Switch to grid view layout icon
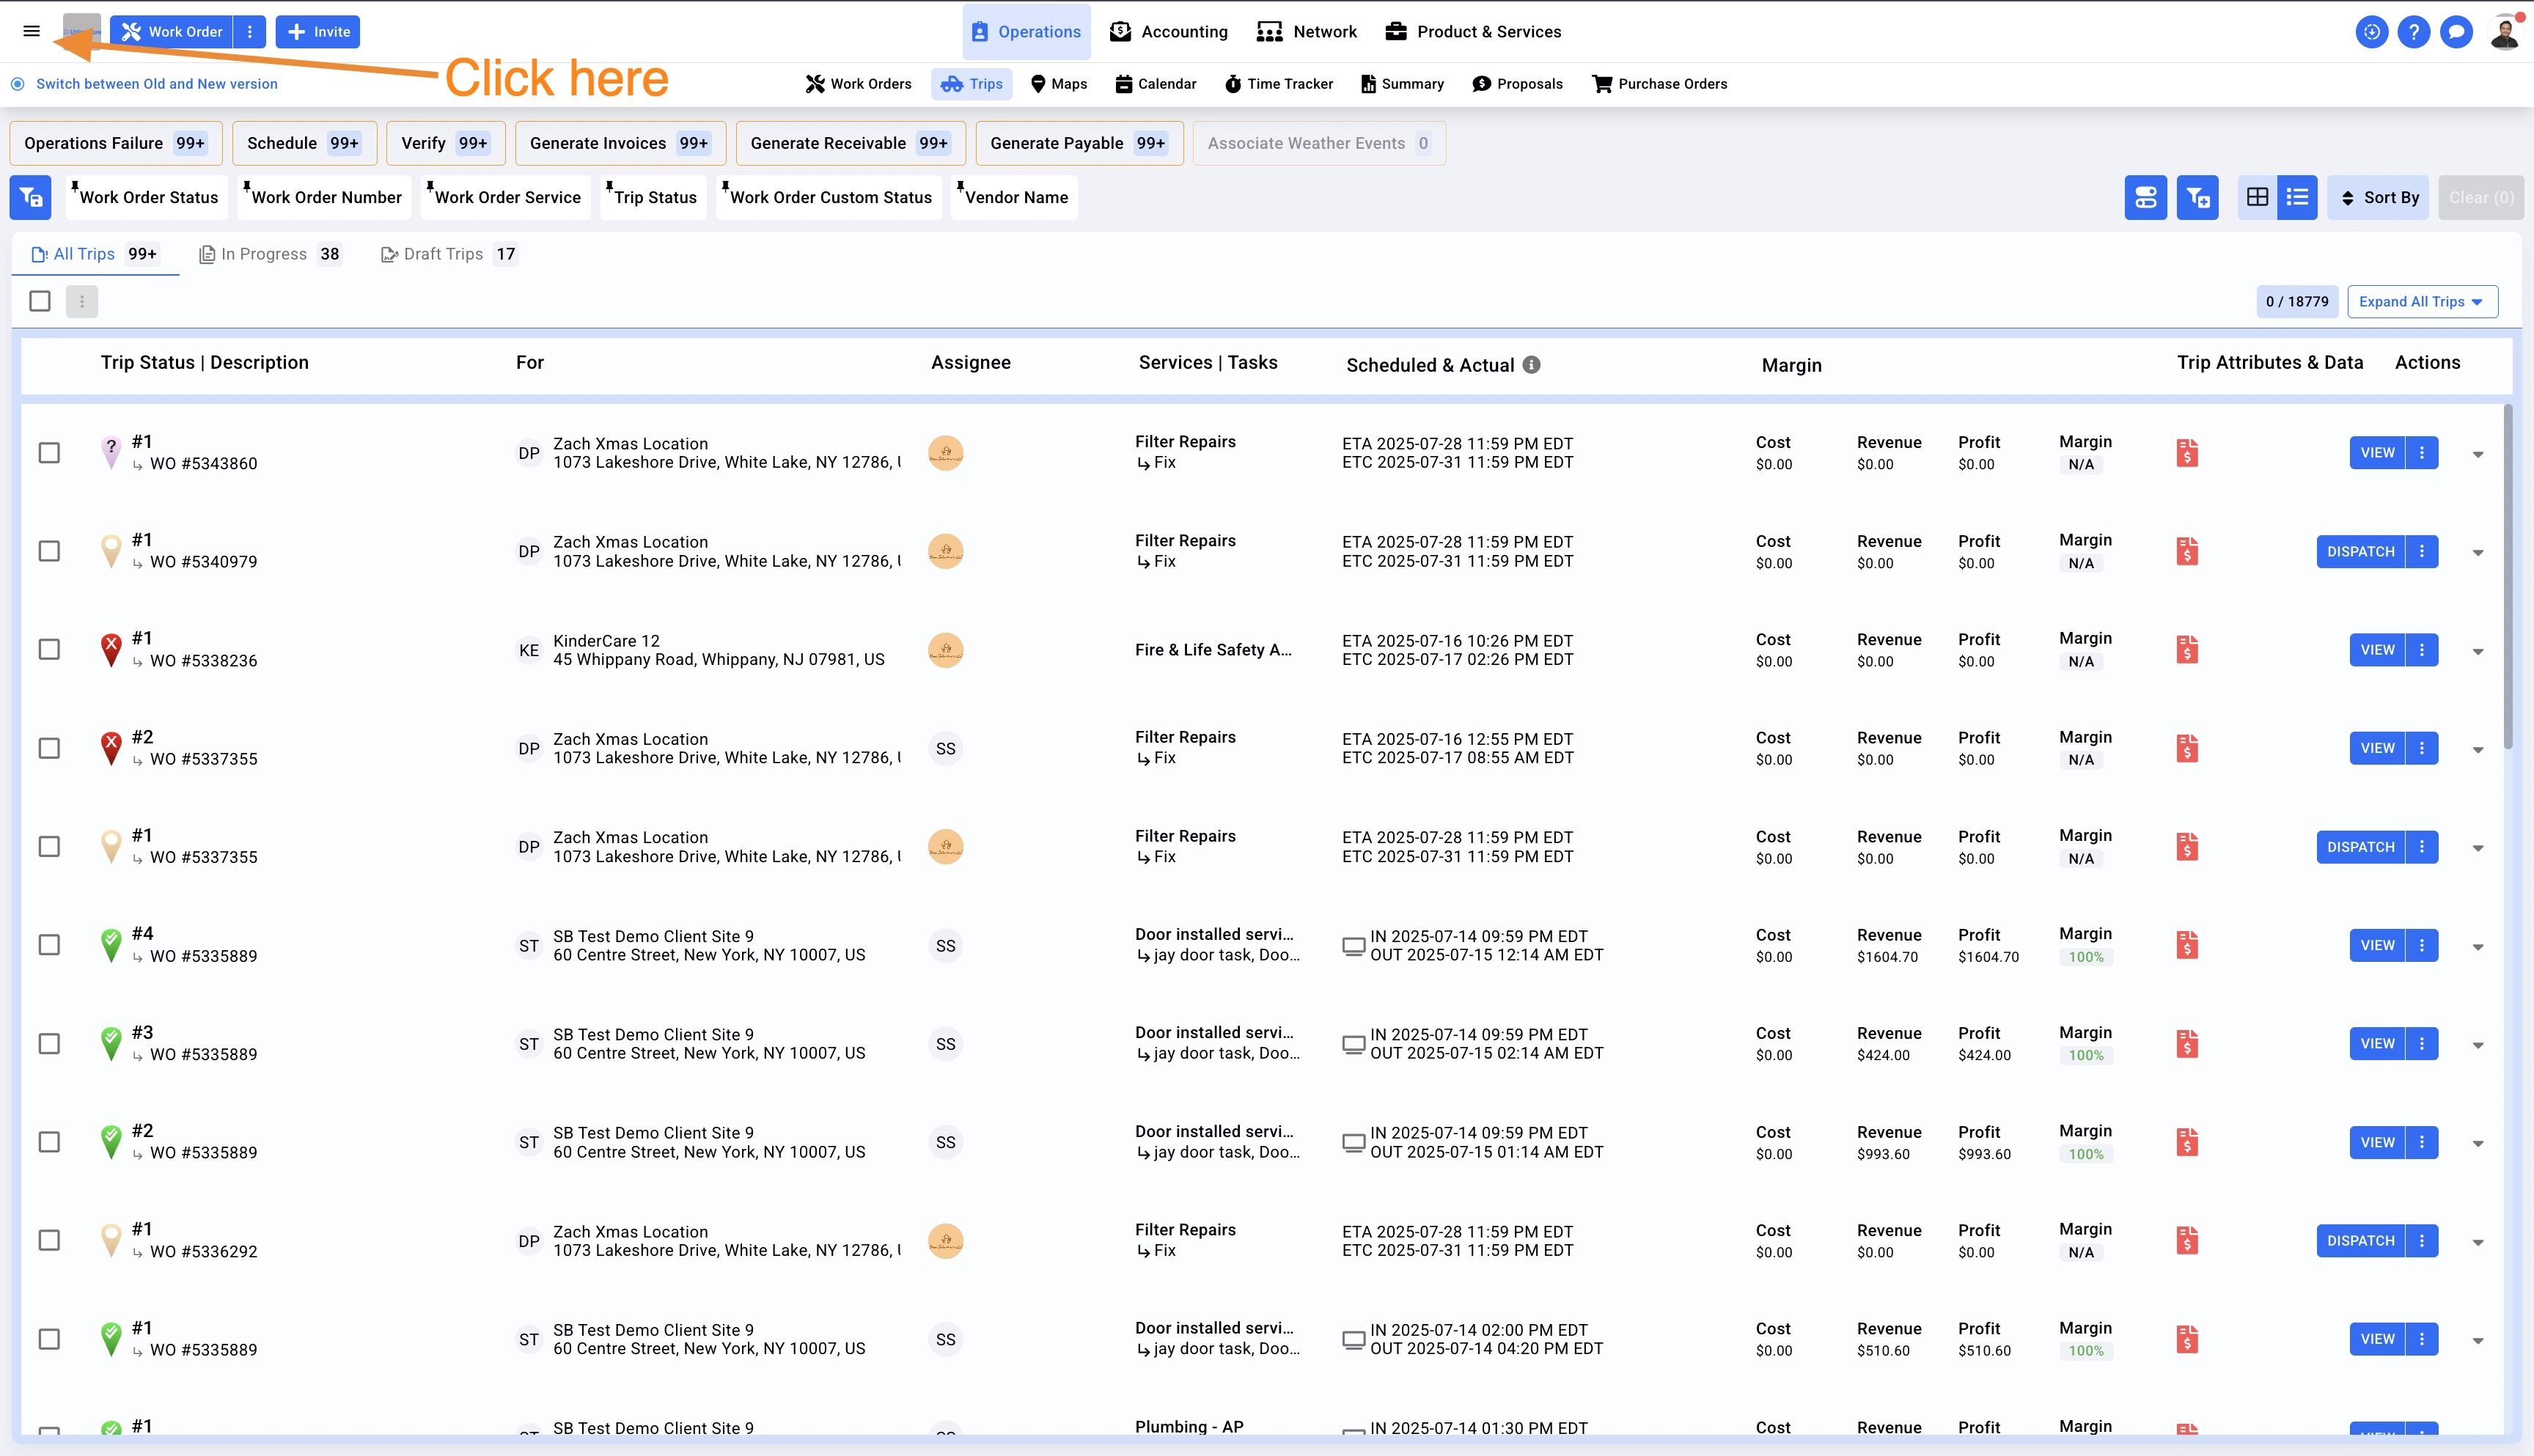This screenshot has width=2534, height=1456. point(2257,197)
